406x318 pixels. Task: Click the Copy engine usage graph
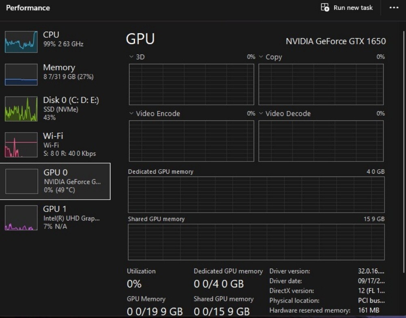point(321,84)
